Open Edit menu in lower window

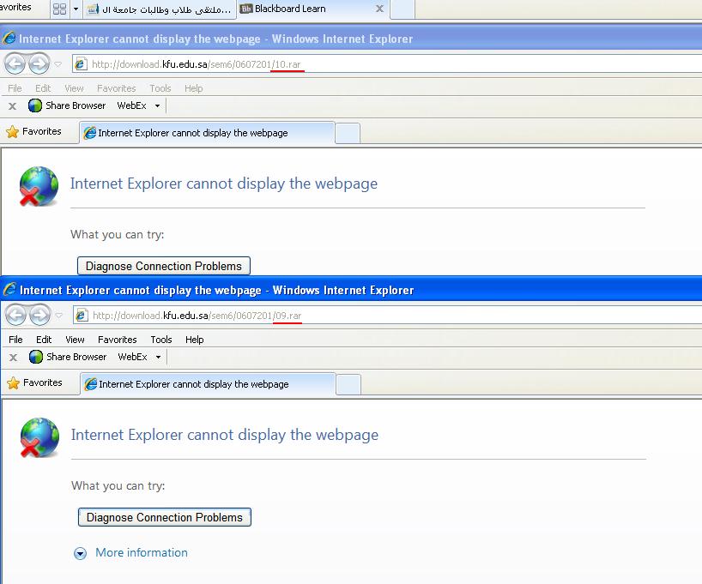pos(44,340)
